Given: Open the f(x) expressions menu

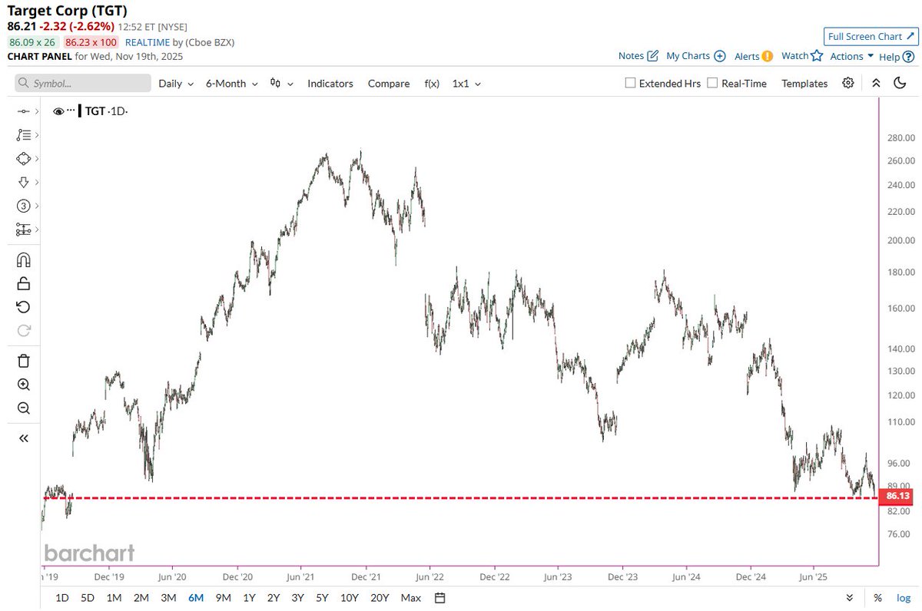Looking at the screenshot, I should click(432, 83).
